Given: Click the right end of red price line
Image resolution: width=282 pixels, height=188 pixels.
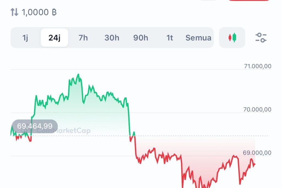Looking at the screenshot, I should 255,164.
